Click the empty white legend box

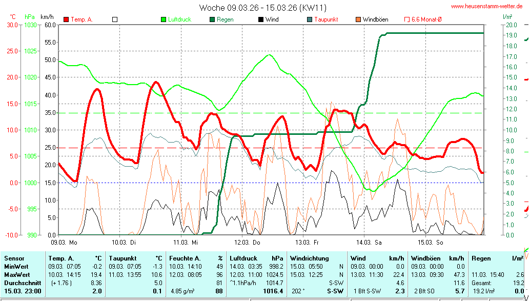(115, 19)
